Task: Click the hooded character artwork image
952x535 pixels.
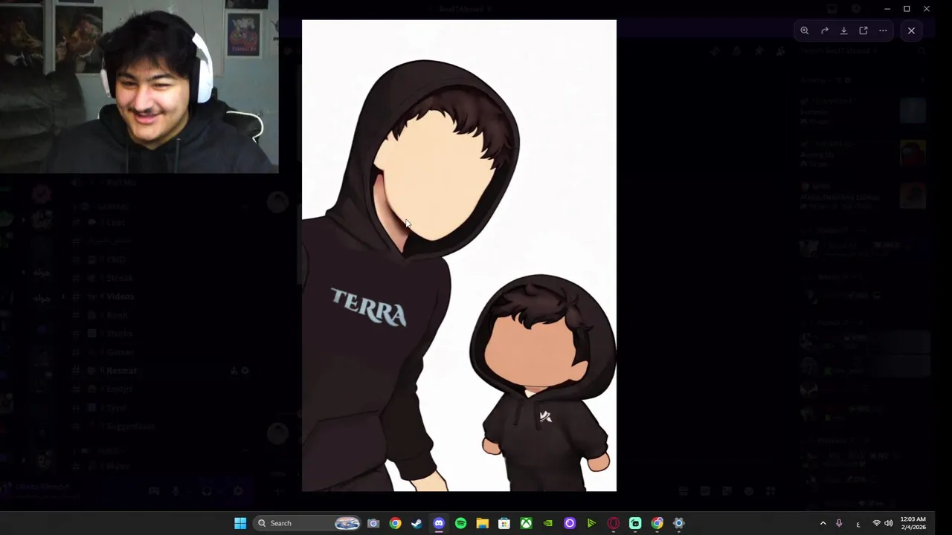Action: point(459,256)
